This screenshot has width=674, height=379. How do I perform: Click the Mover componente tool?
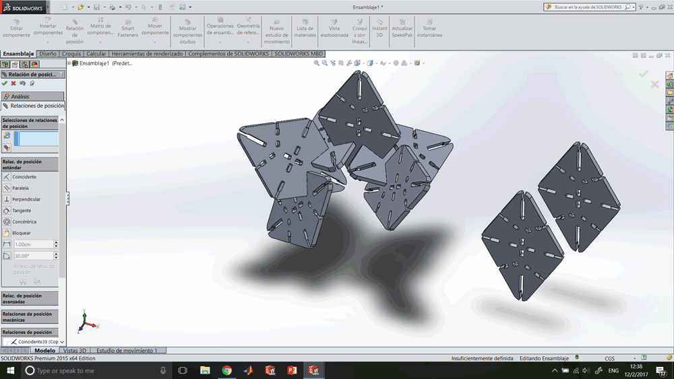[x=155, y=27]
